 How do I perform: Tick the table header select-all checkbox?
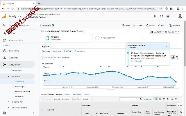[x=42, y=110]
